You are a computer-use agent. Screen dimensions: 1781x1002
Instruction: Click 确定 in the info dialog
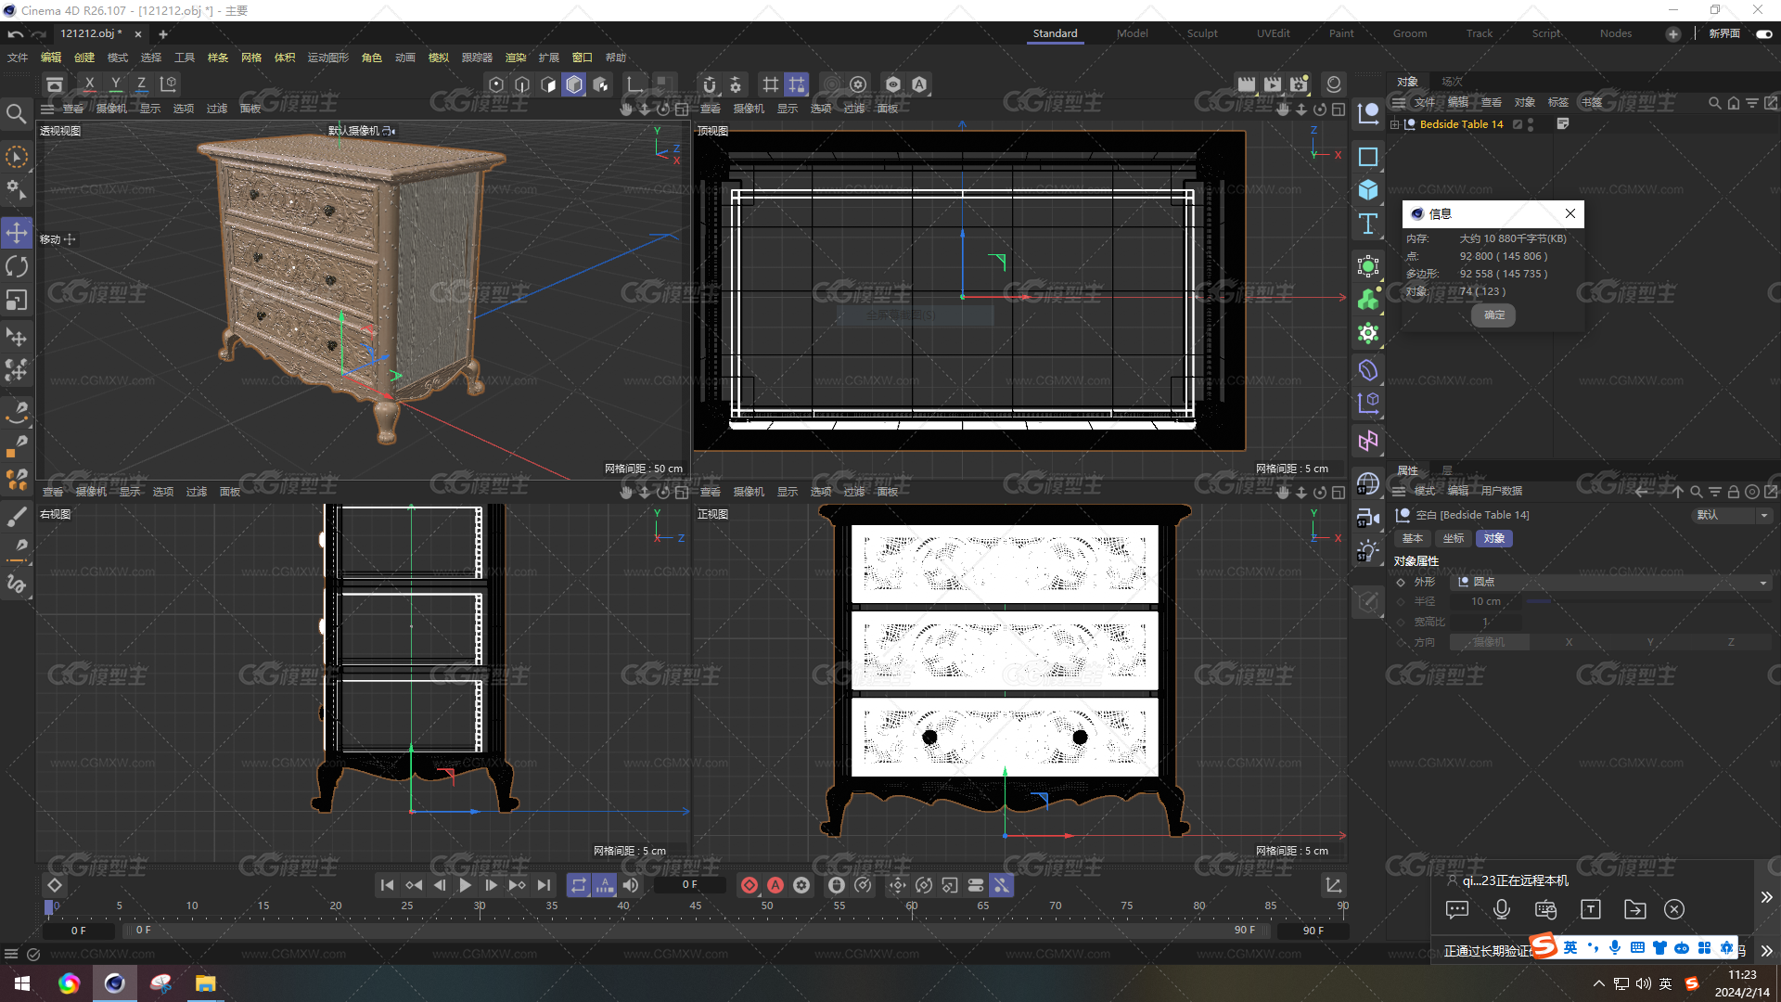pyautogui.click(x=1493, y=315)
